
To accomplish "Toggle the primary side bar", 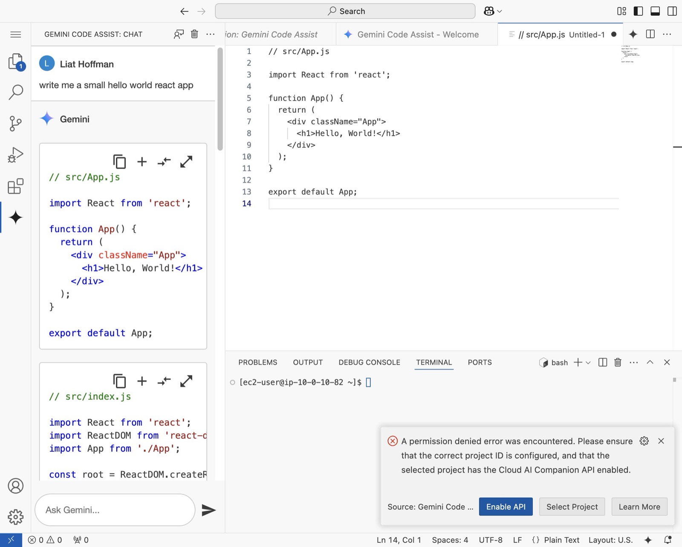I will [x=638, y=11].
